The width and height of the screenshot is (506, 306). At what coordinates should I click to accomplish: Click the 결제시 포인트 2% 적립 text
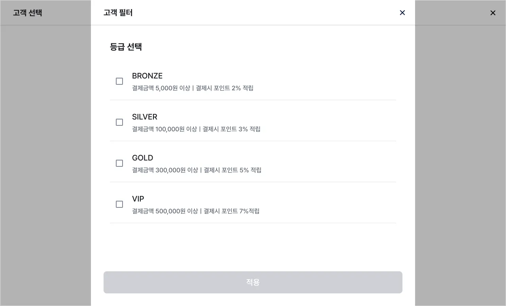click(225, 88)
